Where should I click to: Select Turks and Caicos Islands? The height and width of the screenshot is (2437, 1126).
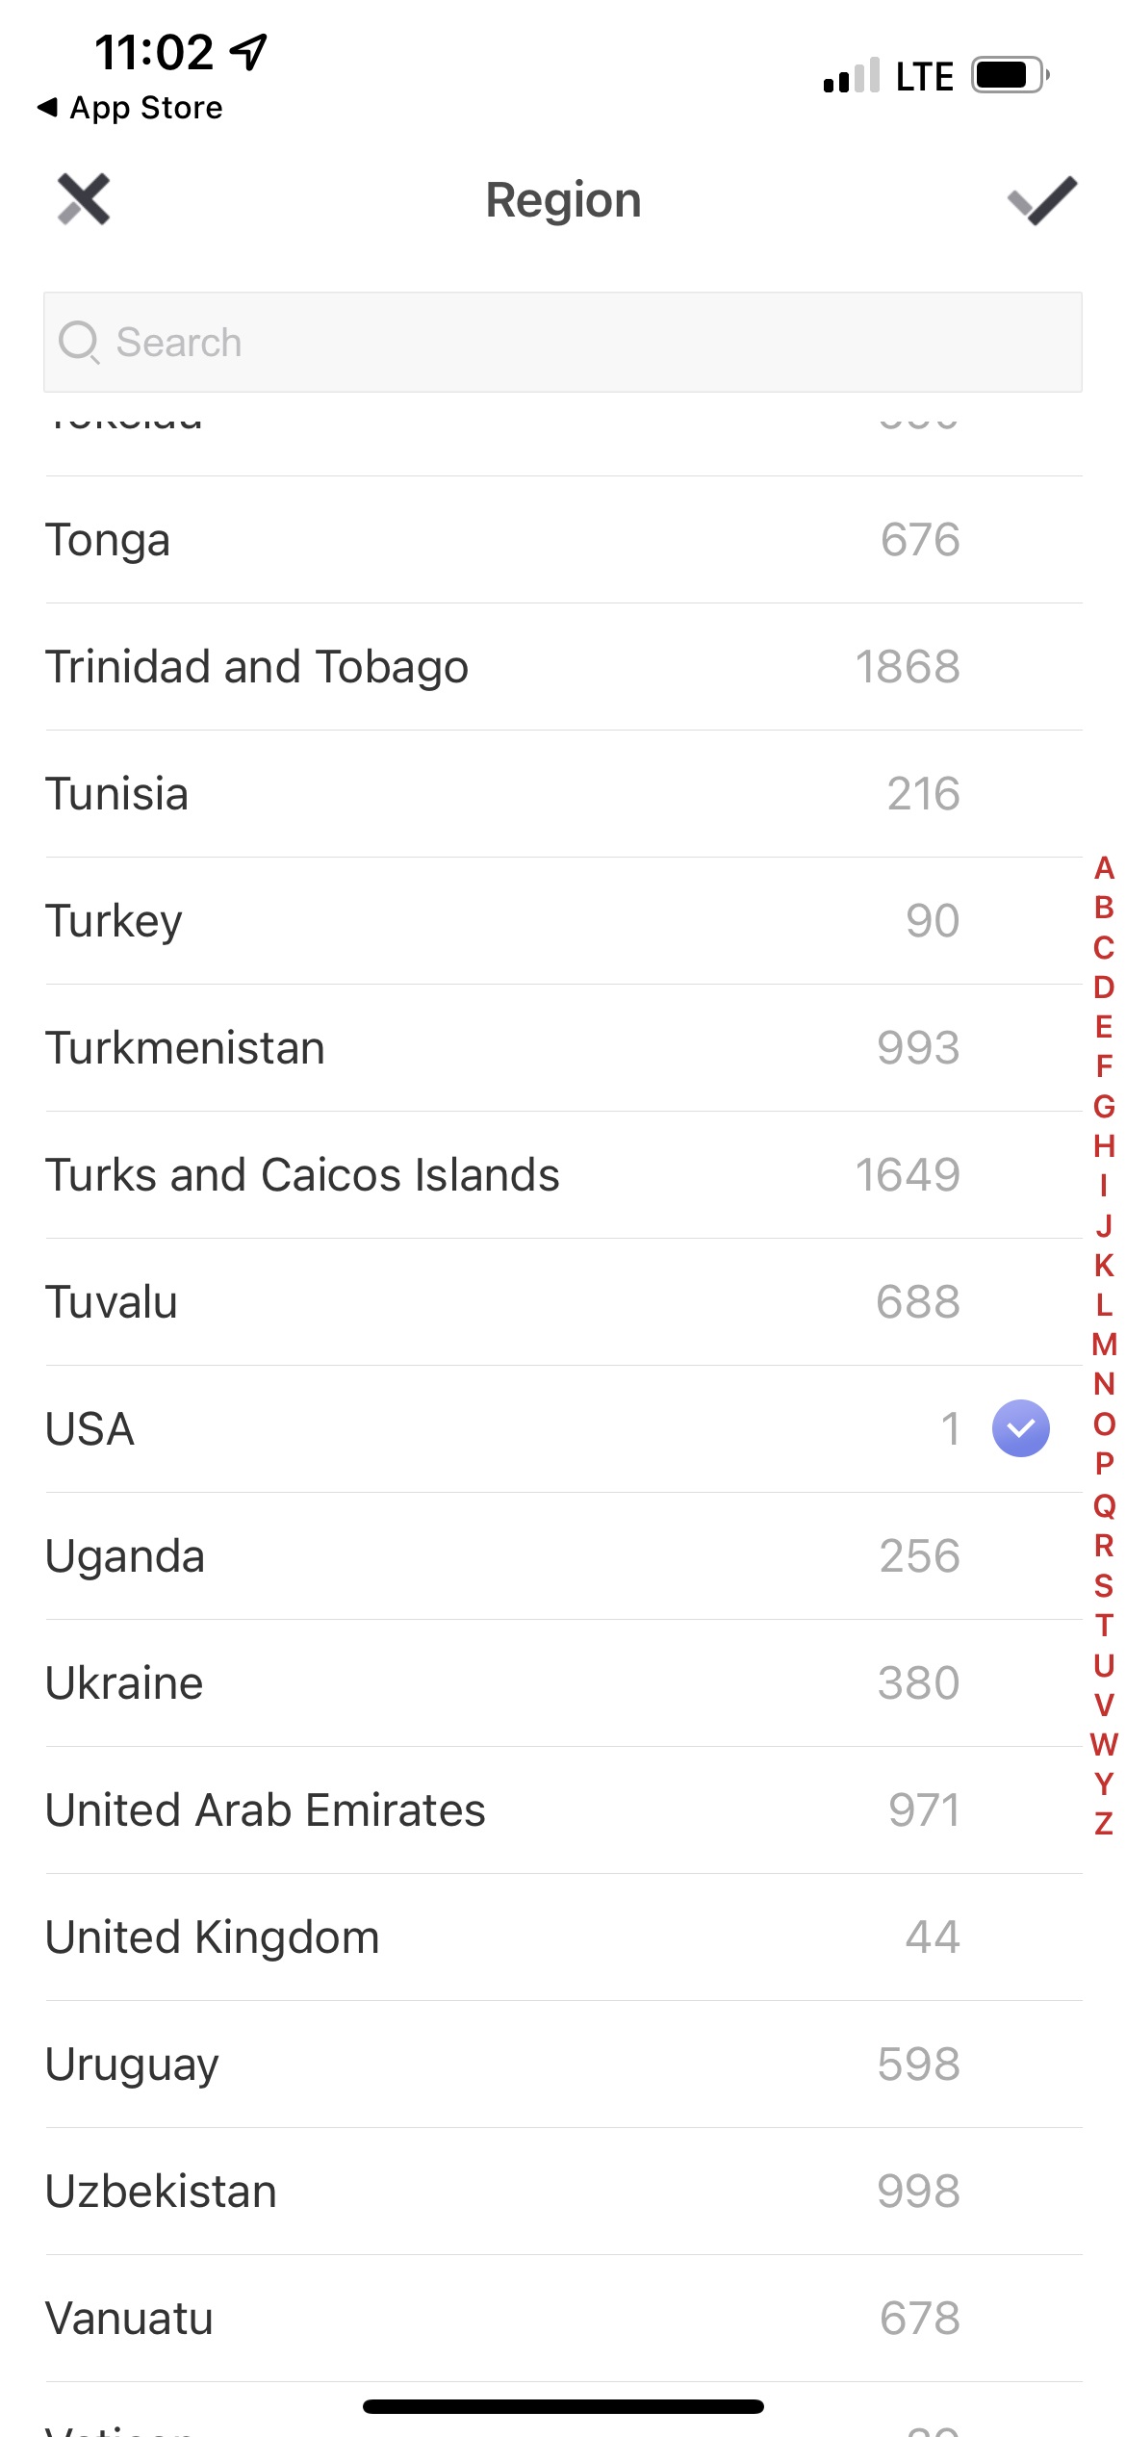pyautogui.click(x=563, y=1175)
